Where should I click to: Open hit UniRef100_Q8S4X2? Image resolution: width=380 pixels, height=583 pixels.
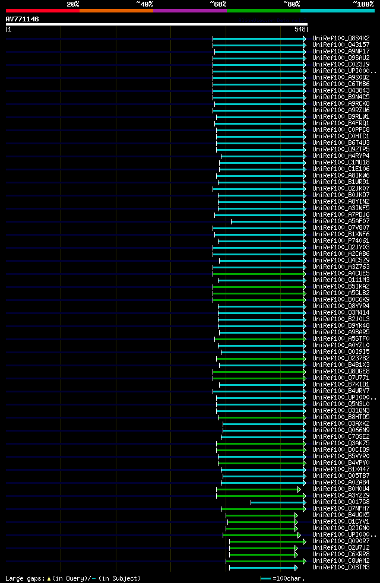(341, 39)
